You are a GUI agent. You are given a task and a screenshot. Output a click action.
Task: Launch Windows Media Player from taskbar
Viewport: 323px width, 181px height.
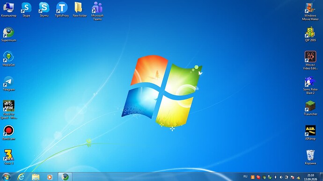coord(50,177)
